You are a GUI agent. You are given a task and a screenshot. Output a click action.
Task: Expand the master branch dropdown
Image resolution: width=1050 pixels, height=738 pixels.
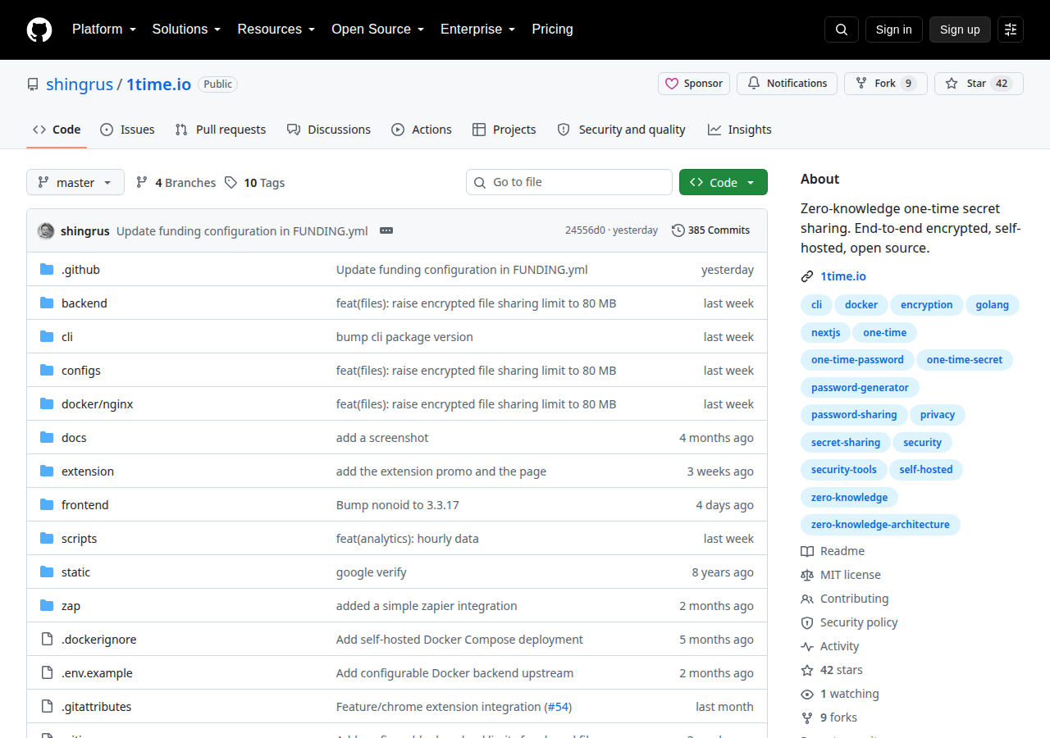pos(75,182)
